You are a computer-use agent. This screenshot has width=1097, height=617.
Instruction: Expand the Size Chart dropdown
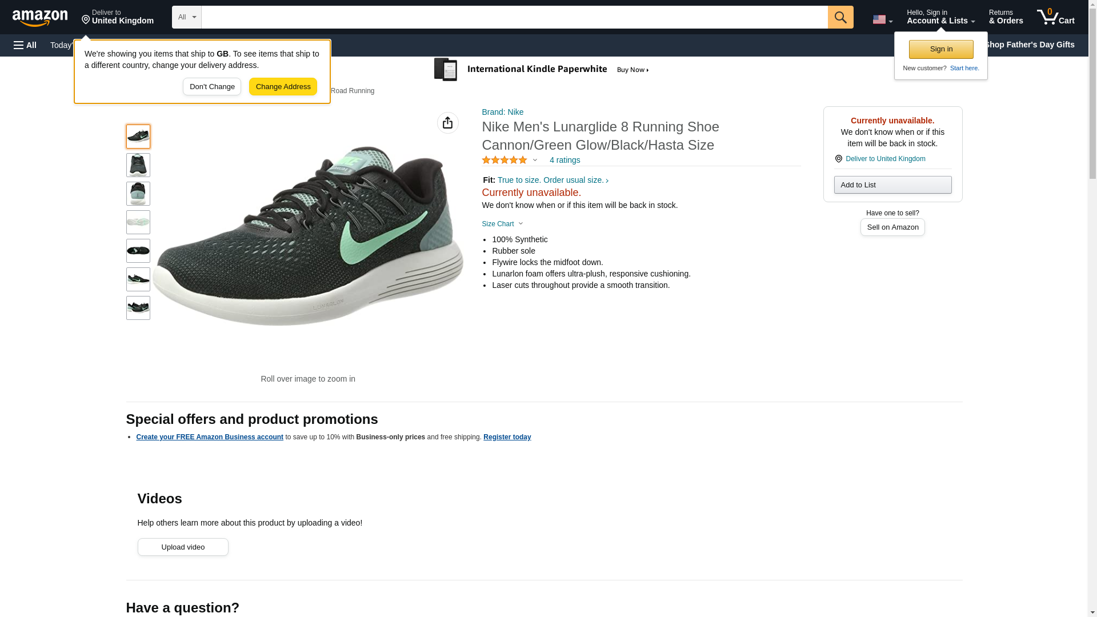(x=502, y=224)
